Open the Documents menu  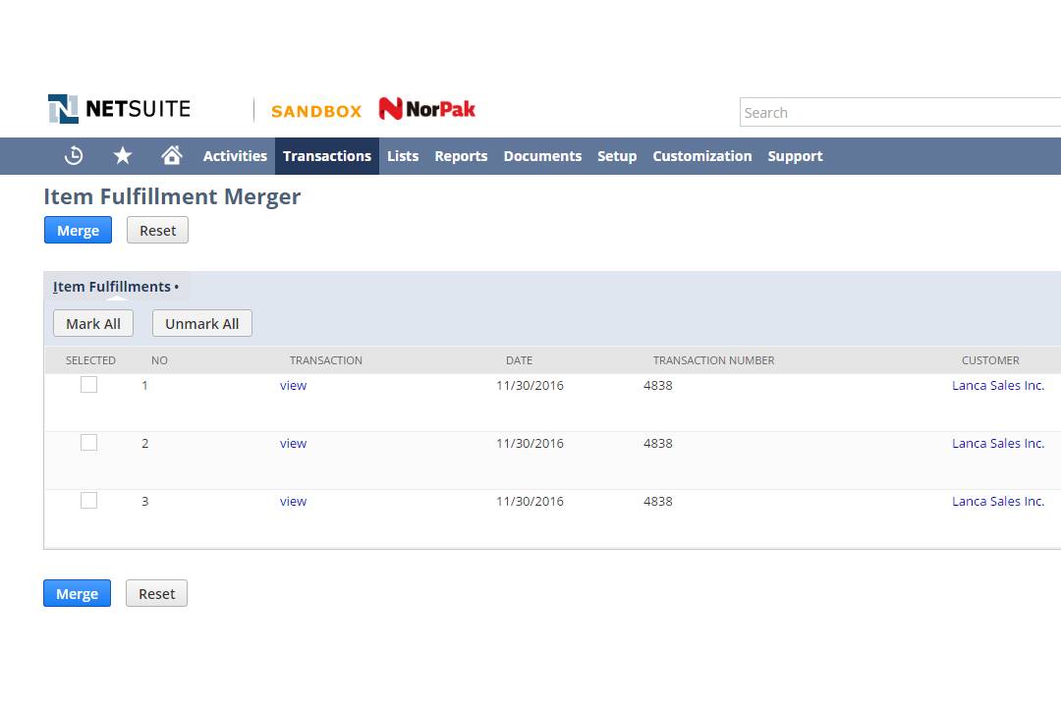coord(542,156)
